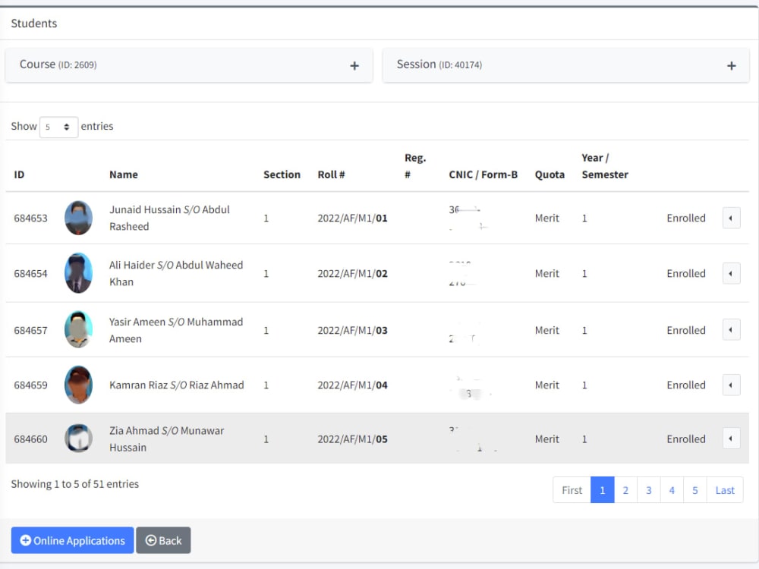
Task: Sort by the Section column header
Action: click(282, 174)
